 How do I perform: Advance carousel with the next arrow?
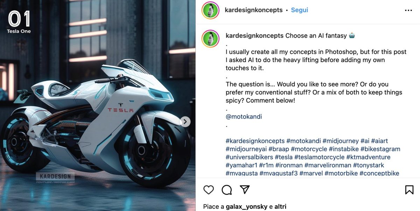pyautogui.click(x=185, y=122)
